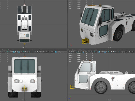Click Gamma 1.00 field in front view toolbar
The image size is (135, 101).
tap(53, 52)
